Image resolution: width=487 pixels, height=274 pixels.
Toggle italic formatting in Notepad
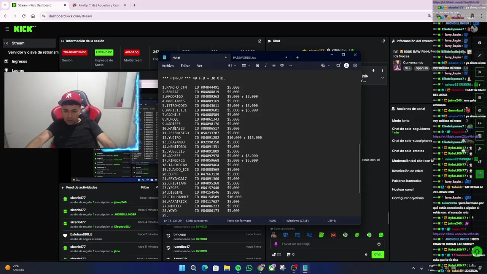266,65
